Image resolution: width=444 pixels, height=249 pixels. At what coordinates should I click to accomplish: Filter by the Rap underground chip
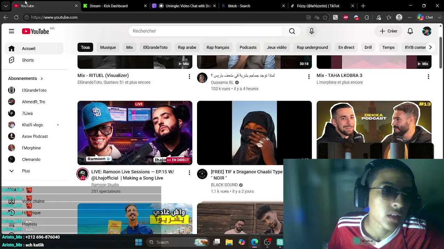tap(312, 47)
